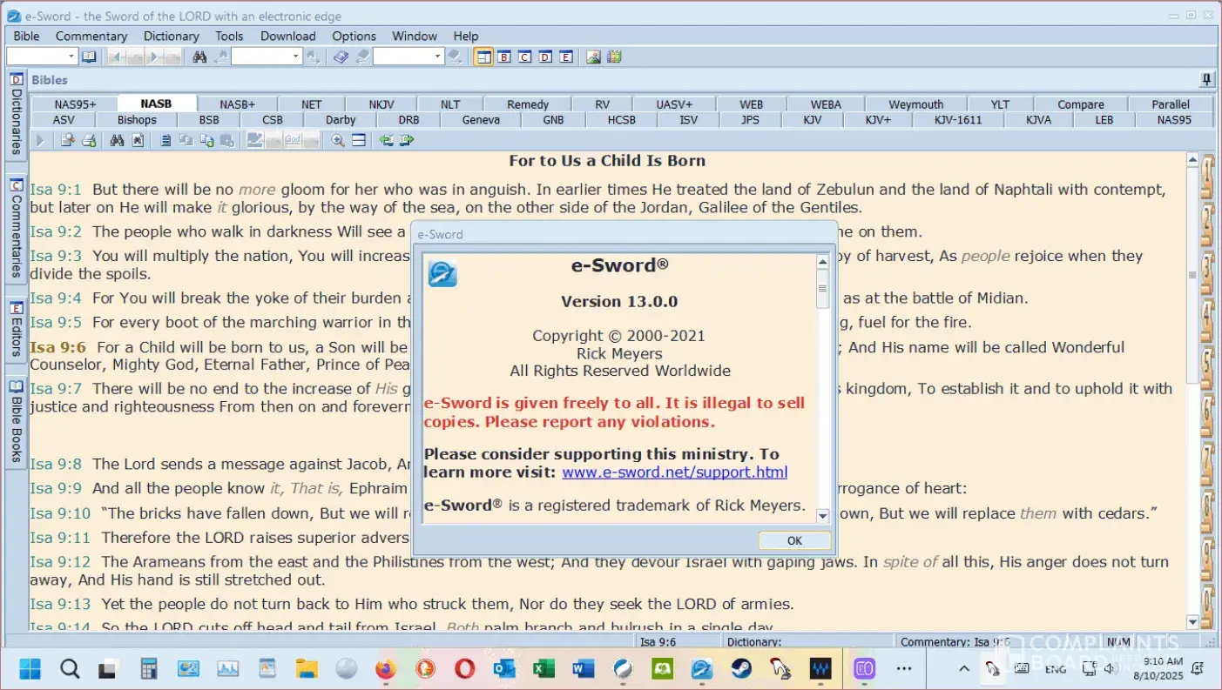Toggle the Bible window layout button 'B'
Image resolution: width=1222 pixels, height=690 pixels.
[x=503, y=57]
